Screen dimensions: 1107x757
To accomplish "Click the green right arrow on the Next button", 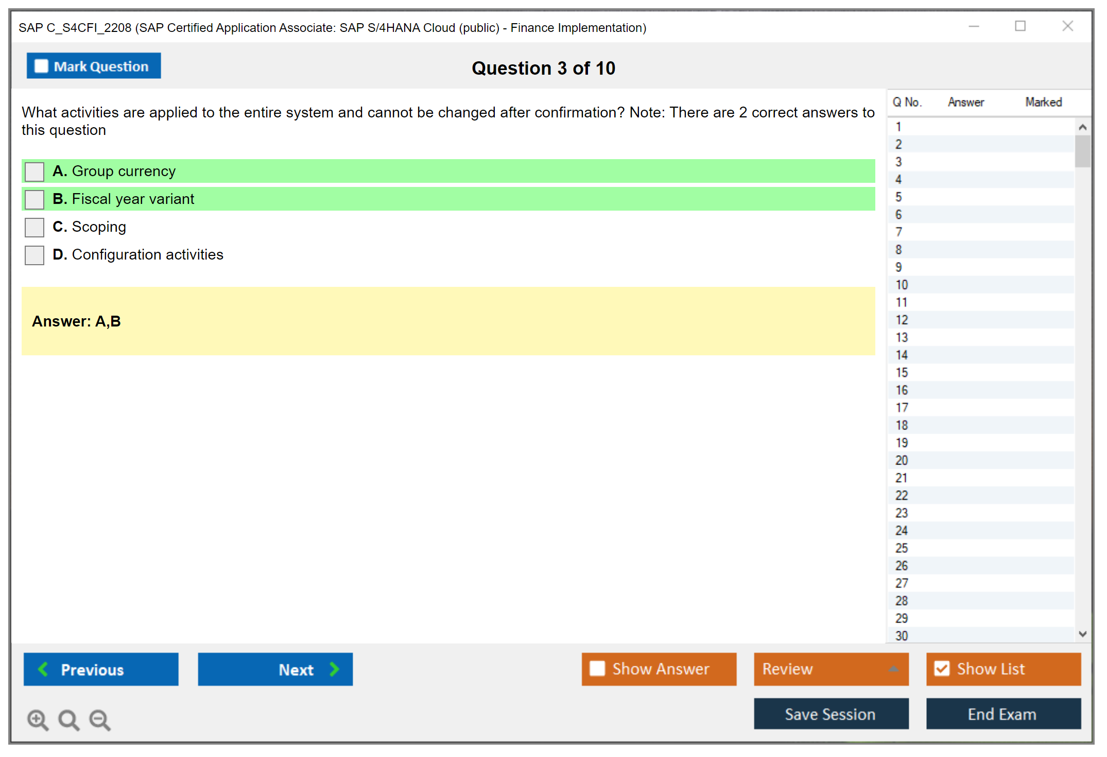I will [x=335, y=669].
